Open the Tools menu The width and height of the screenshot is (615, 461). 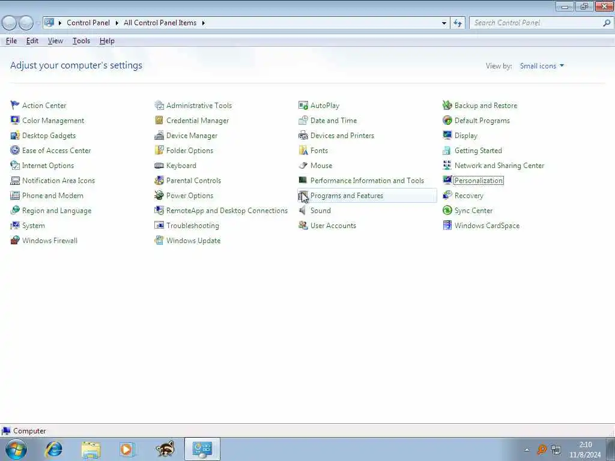pyautogui.click(x=81, y=41)
